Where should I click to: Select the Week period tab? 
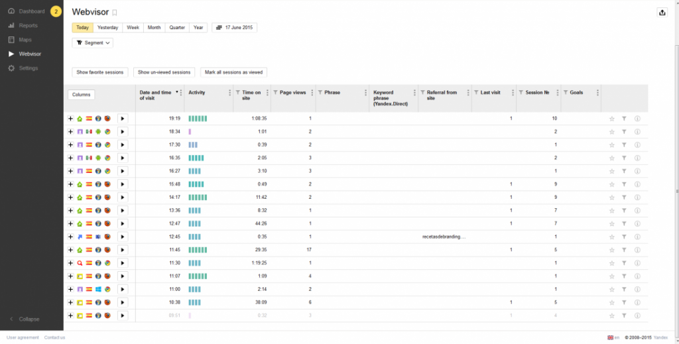click(133, 28)
